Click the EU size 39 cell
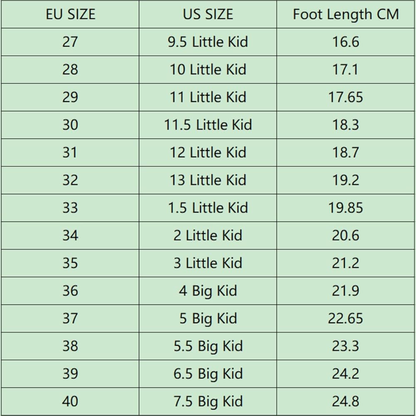The image size is (416, 416). (x=70, y=374)
